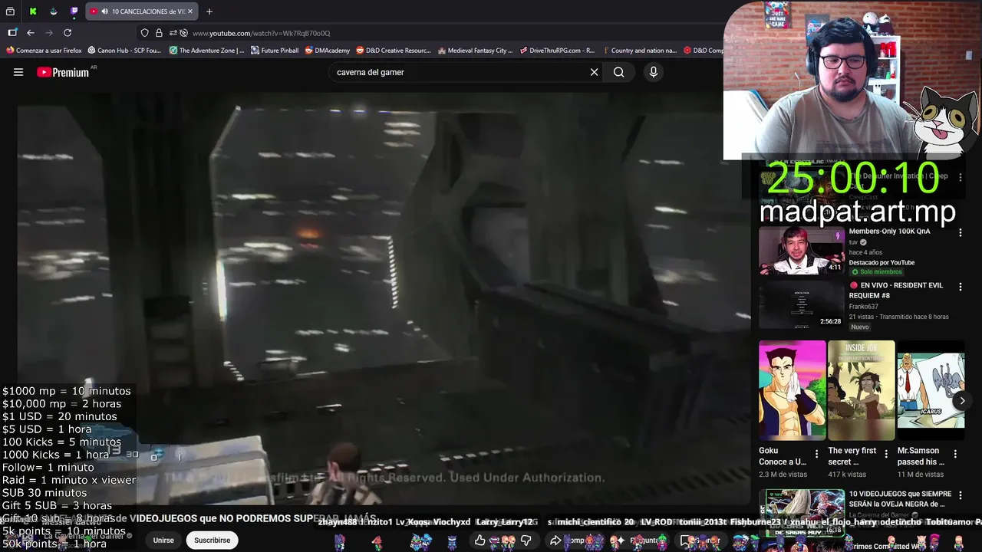The height and width of the screenshot is (552, 982).
Task: Open the DriveThruRPG bookmark
Action: [x=557, y=51]
